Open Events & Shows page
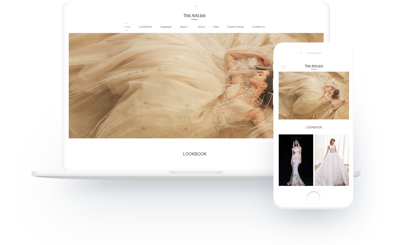 tap(236, 27)
